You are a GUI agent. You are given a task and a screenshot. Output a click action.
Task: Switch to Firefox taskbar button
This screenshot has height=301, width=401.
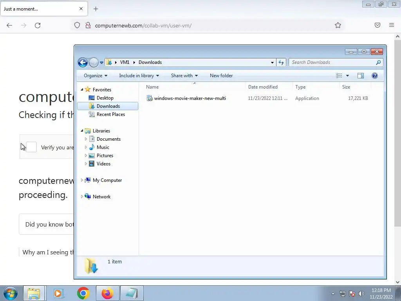point(108,293)
